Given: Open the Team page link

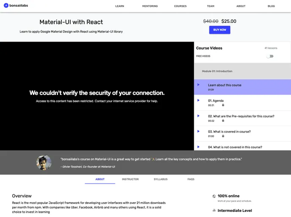Looking at the screenshot, I should [211, 6].
